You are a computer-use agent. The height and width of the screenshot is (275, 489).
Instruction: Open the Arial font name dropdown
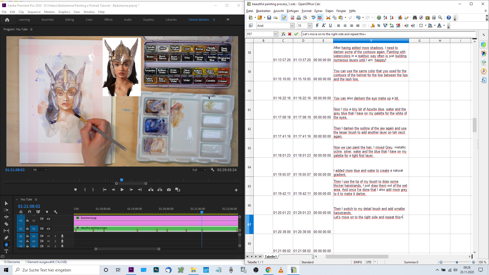click(292, 25)
